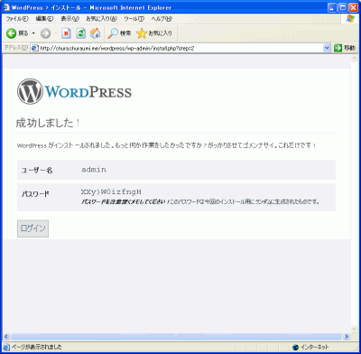Open the ファイル(F) menu
Screen dimensions: 361x354
[x=17, y=19]
